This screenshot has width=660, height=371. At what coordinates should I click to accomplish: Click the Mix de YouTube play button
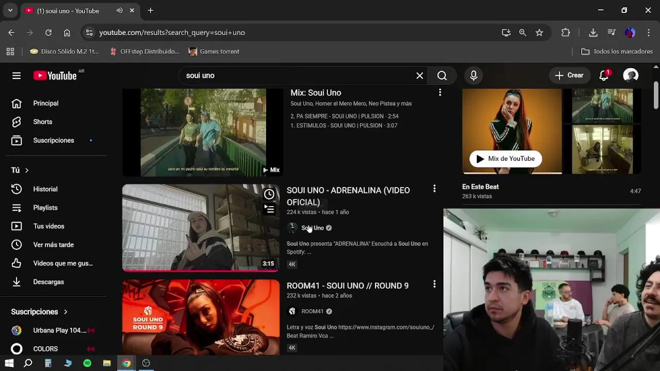click(x=505, y=159)
